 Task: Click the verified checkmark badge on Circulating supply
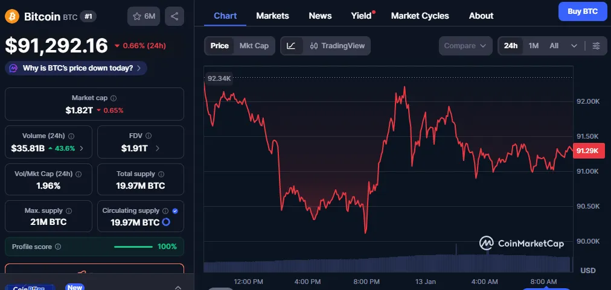(175, 211)
